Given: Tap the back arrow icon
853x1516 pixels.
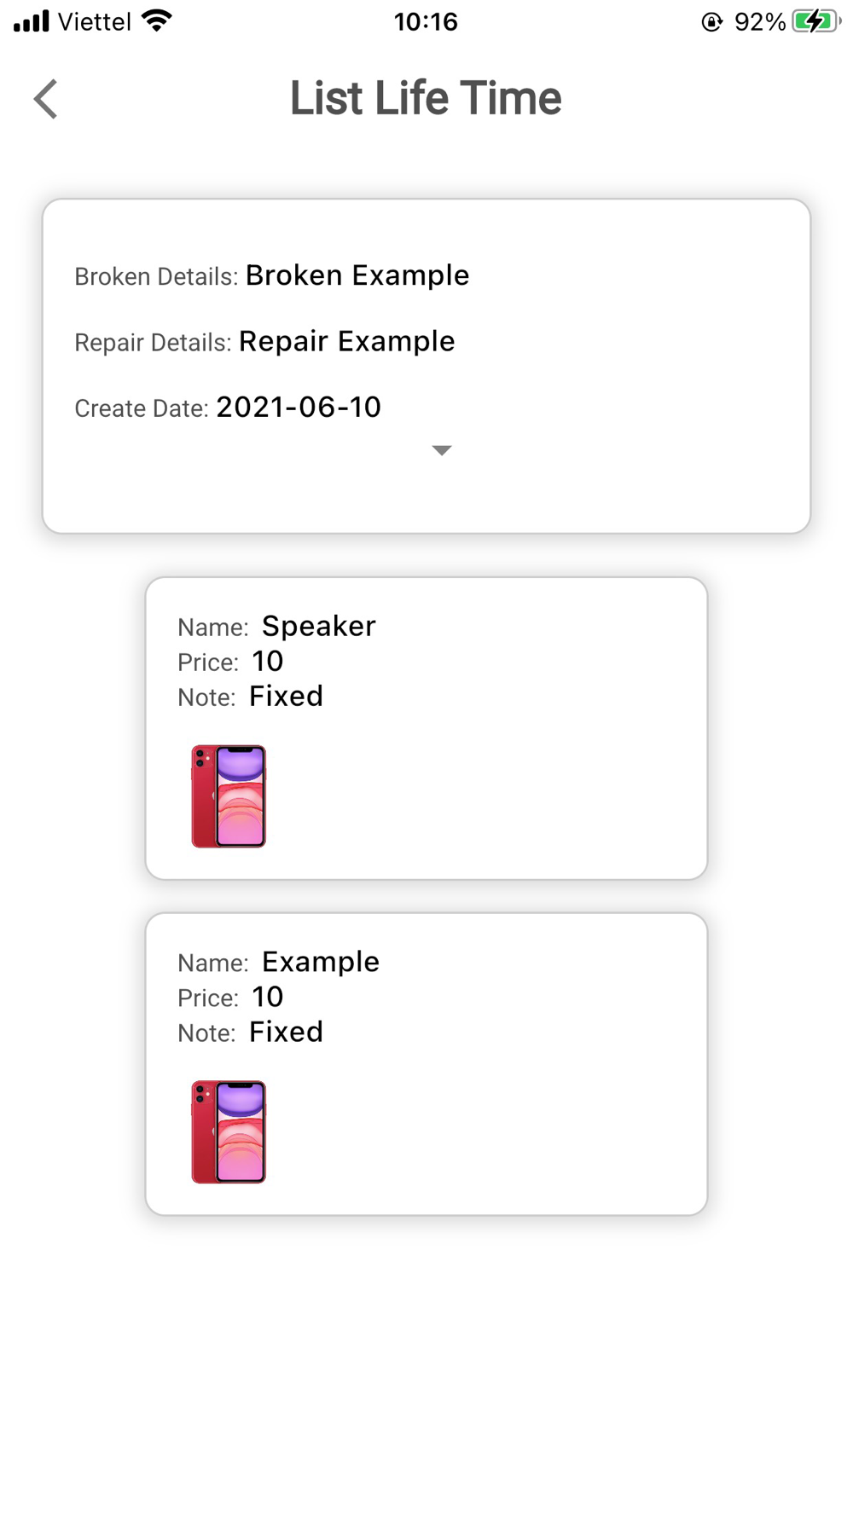Looking at the screenshot, I should pyautogui.click(x=46, y=99).
